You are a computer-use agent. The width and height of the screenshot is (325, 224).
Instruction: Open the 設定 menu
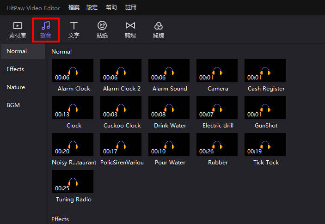92,8
